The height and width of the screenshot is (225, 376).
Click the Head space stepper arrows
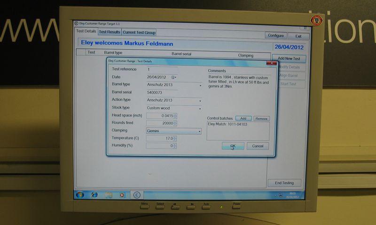(x=175, y=116)
